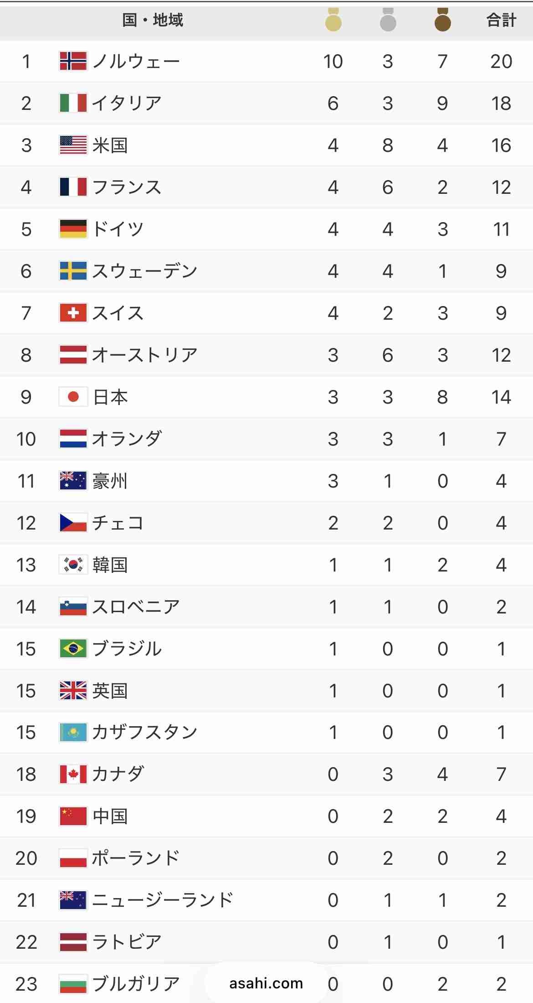Image resolution: width=533 pixels, height=1003 pixels.
Task: Select the イタリア country name
Action: click(127, 103)
